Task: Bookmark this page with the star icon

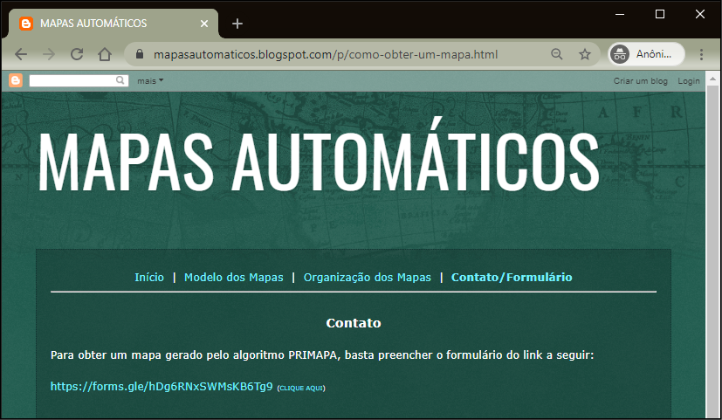Action: pyautogui.click(x=585, y=54)
